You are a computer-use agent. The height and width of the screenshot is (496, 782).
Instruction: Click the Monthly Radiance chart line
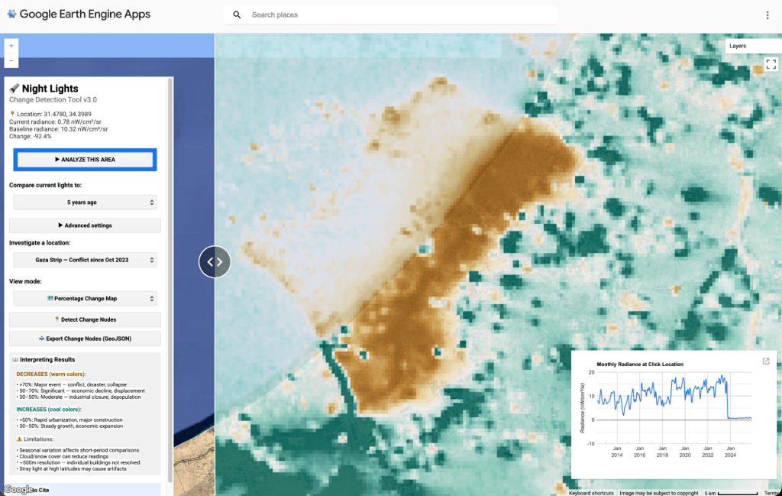674,397
